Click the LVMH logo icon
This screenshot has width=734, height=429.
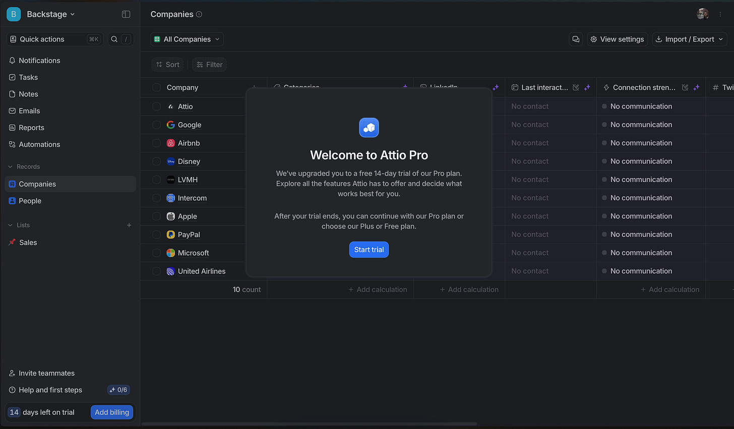click(171, 179)
